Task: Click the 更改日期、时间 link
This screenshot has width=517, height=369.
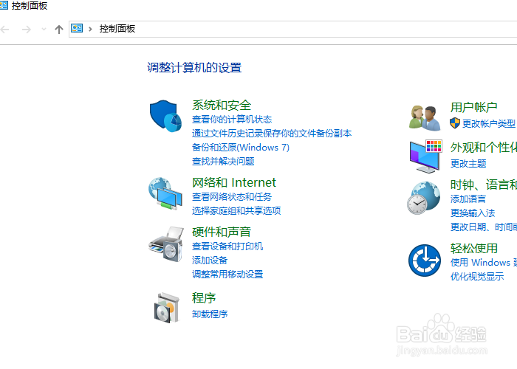Action: (x=484, y=227)
